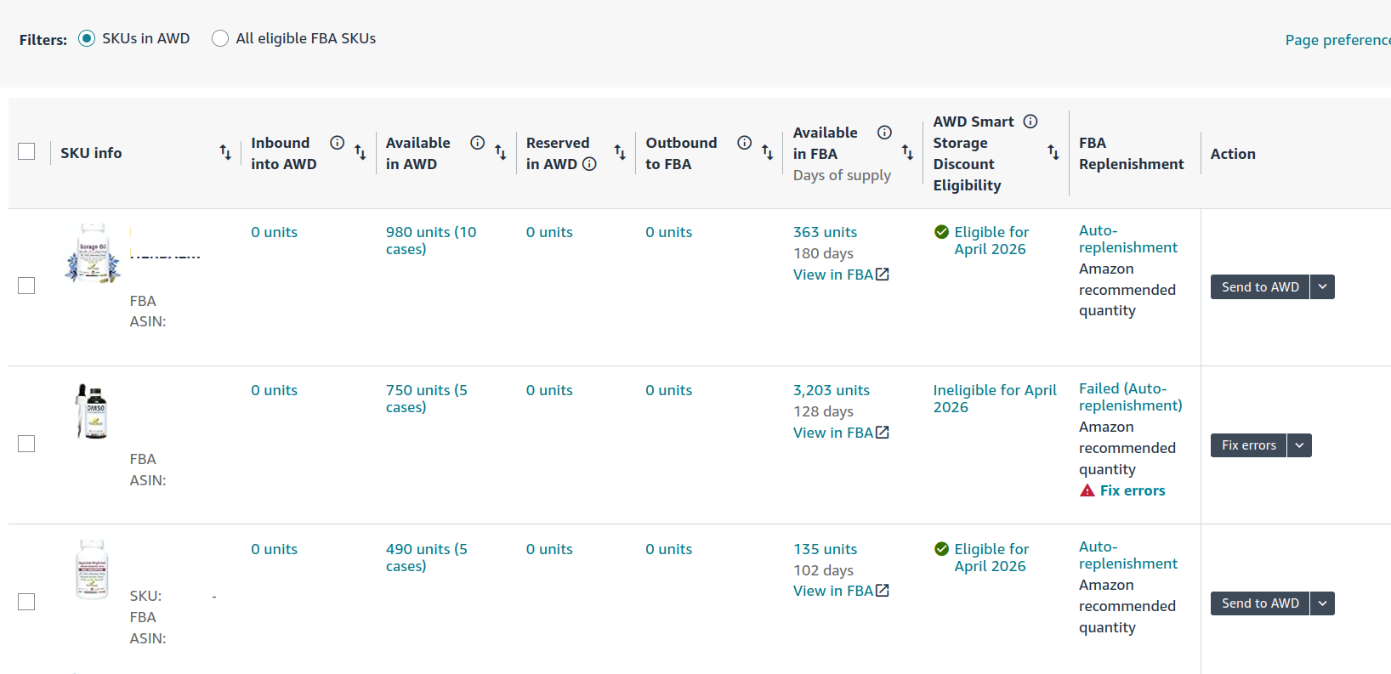Click the info icon beside Reserved in AWD
The image size is (1391, 674).
[589, 164]
